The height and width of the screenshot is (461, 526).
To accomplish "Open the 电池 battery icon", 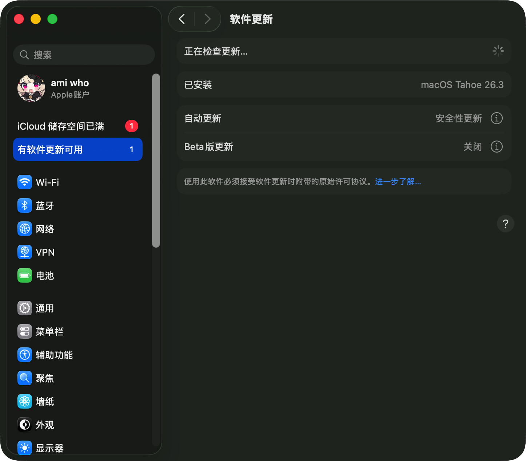I will click(x=25, y=275).
